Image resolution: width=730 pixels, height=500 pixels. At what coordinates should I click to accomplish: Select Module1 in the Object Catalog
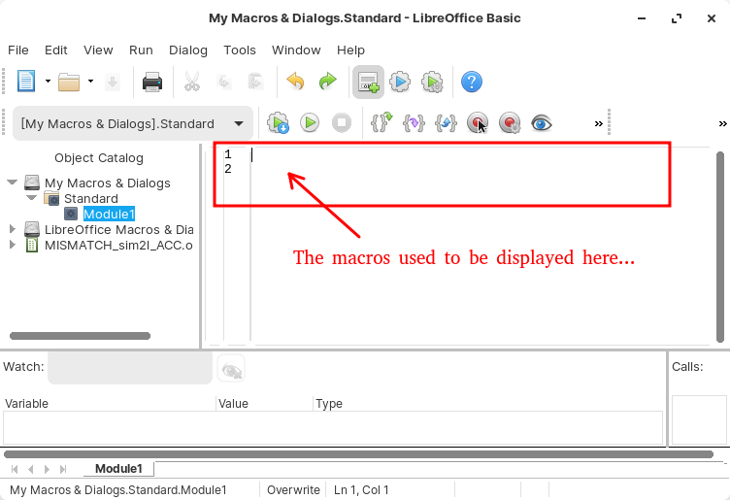[x=109, y=214]
